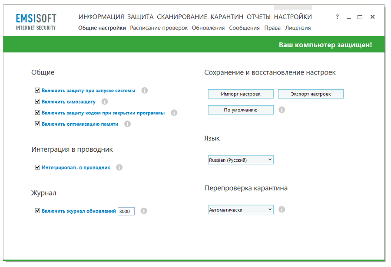
Task: Open info beside update log setting
Action: [144, 211]
